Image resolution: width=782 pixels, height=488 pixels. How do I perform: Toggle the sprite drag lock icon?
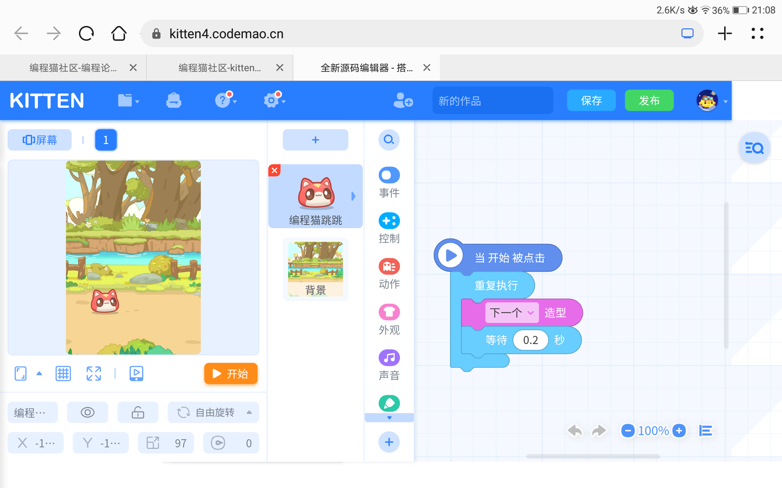(138, 413)
